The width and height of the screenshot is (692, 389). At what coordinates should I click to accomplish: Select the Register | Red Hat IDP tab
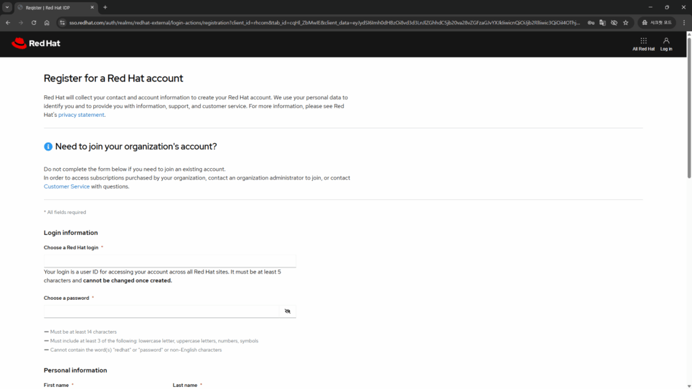coord(54,7)
